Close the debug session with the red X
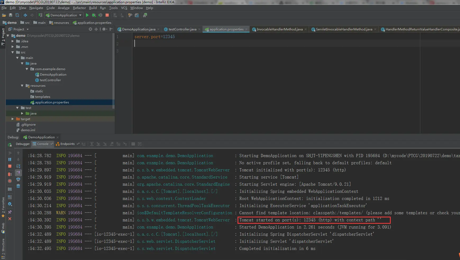This screenshot has width=460, height=260. click(10, 219)
